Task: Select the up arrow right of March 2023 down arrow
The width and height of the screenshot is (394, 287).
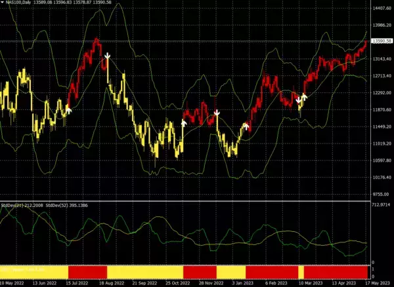Action: coord(304,96)
